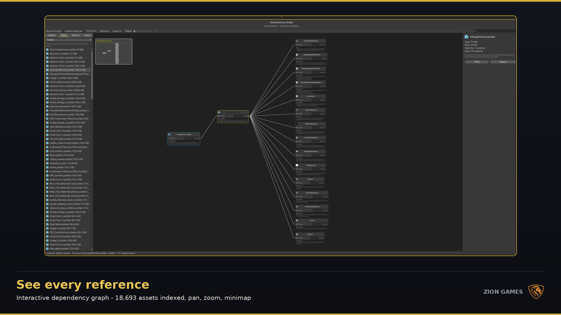
Task: Select PRT_DustParticles.prefab in the list
Action: [x=68, y=232]
